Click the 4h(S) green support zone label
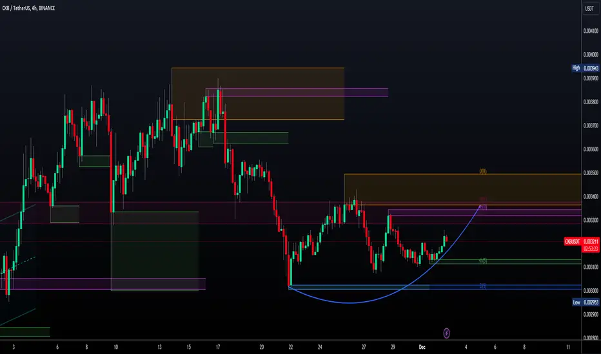Viewport: 601px width, 354px height. pos(483,261)
